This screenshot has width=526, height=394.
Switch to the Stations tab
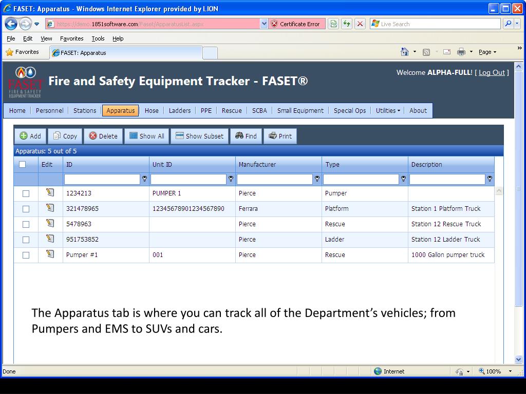coord(85,111)
